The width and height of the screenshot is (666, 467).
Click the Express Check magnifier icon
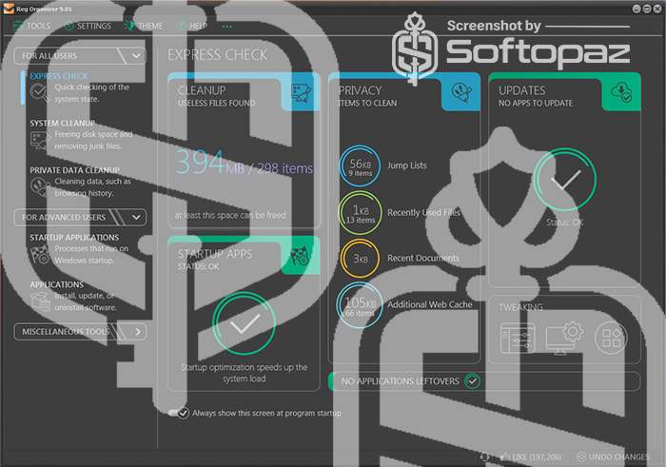pos(39,92)
